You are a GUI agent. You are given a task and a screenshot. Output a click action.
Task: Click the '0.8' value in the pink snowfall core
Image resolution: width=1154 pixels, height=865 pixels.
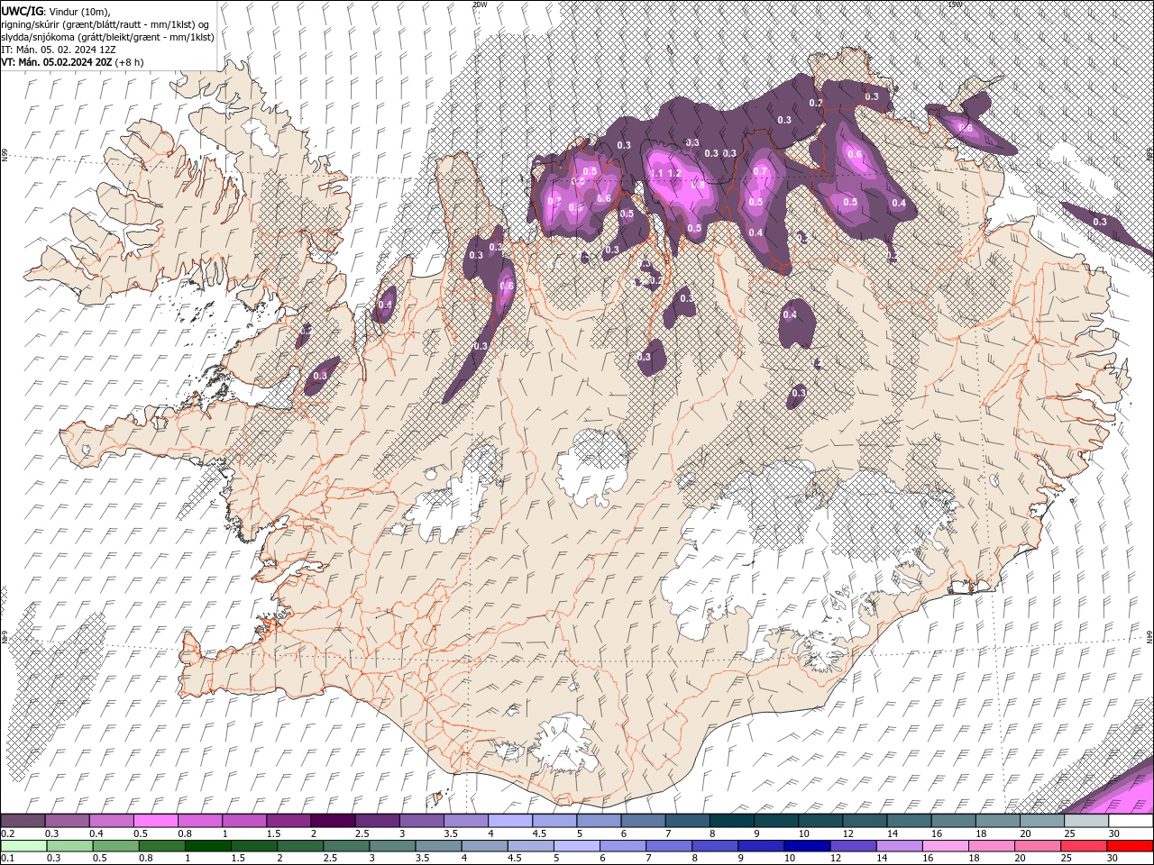[698, 185]
